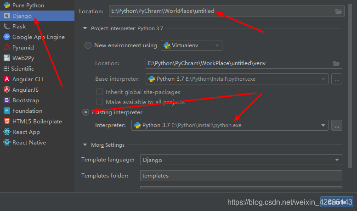
Task: Select New environment using radio button
Action: pyautogui.click(x=88, y=45)
